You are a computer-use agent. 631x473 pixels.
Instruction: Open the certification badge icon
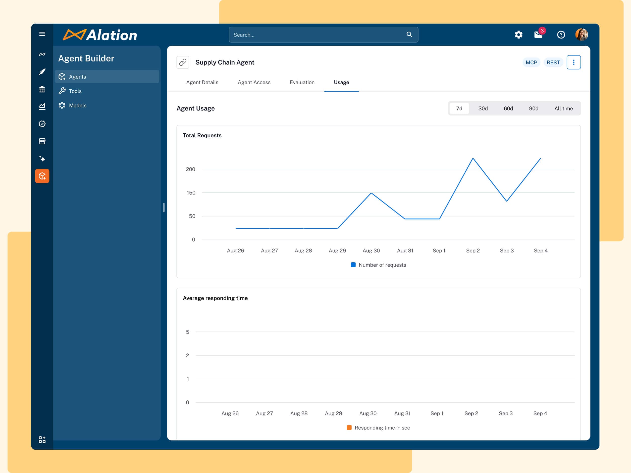click(42, 124)
